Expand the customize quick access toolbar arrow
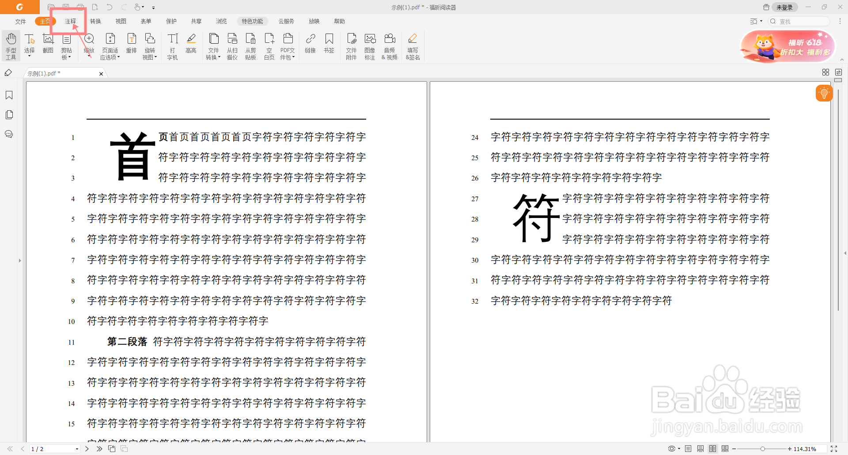The height and width of the screenshot is (455, 848). [x=153, y=8]
